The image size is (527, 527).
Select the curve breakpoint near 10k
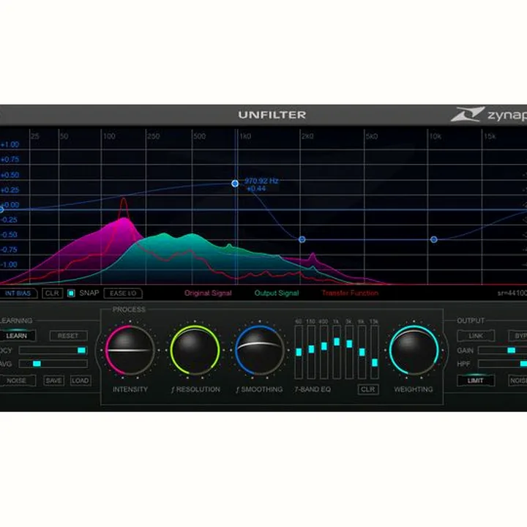pos(434,239)
